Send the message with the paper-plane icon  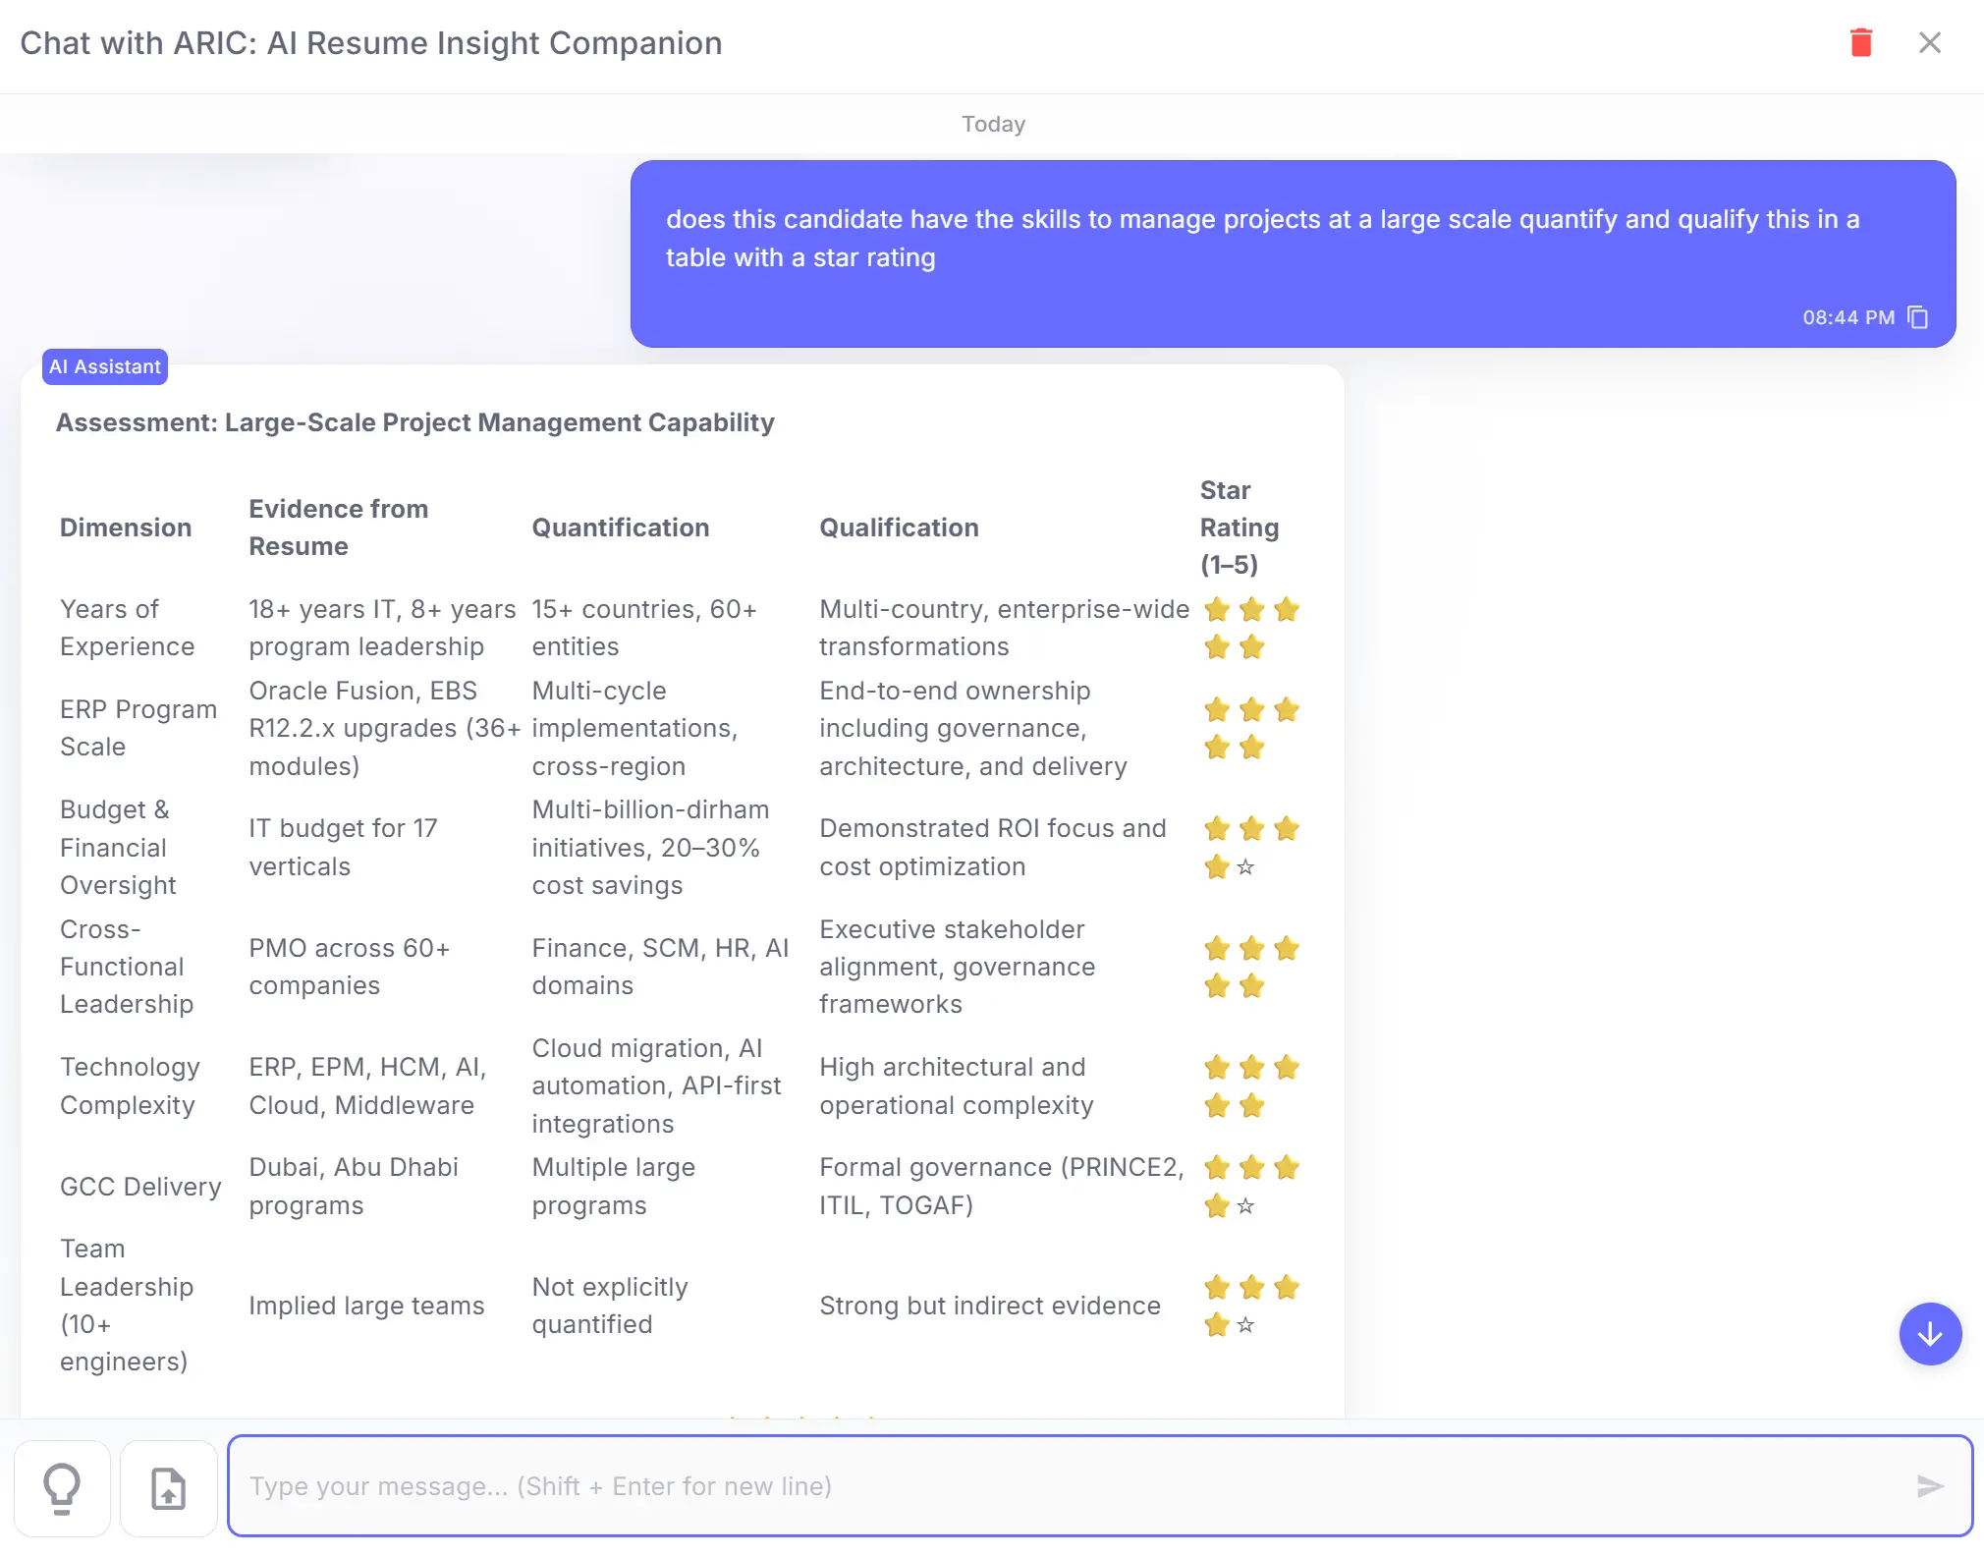pyautogui.click(x=1927, y=1486)
